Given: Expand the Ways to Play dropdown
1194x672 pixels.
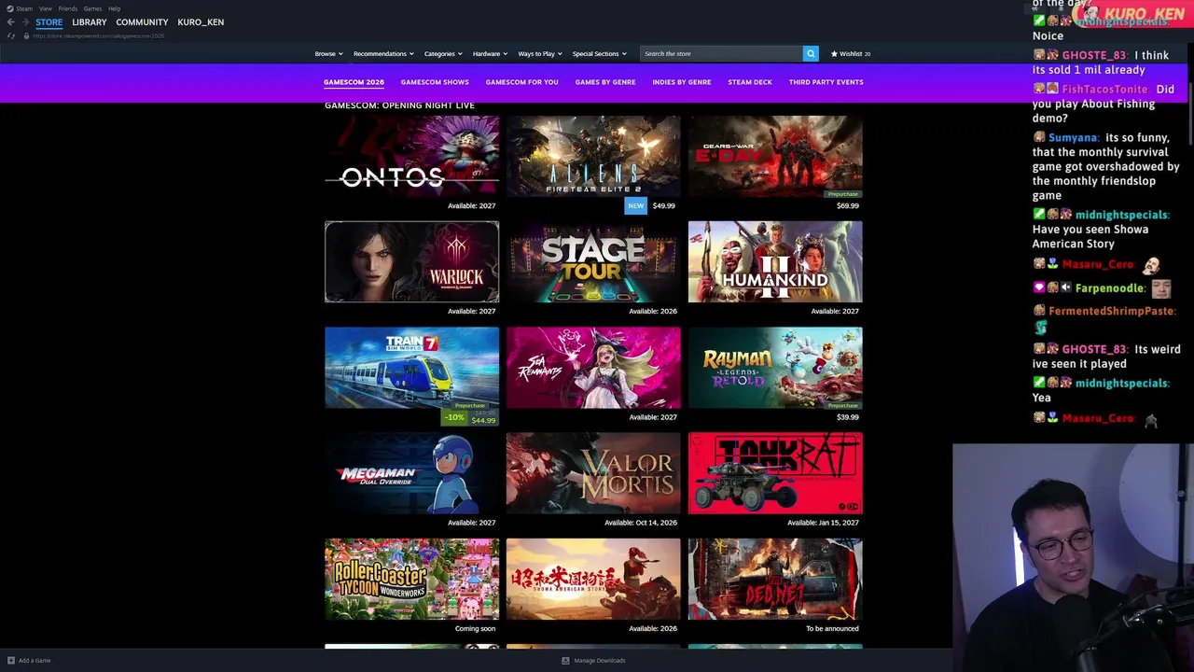Looking at the screenshot, I should coord(540,53).
